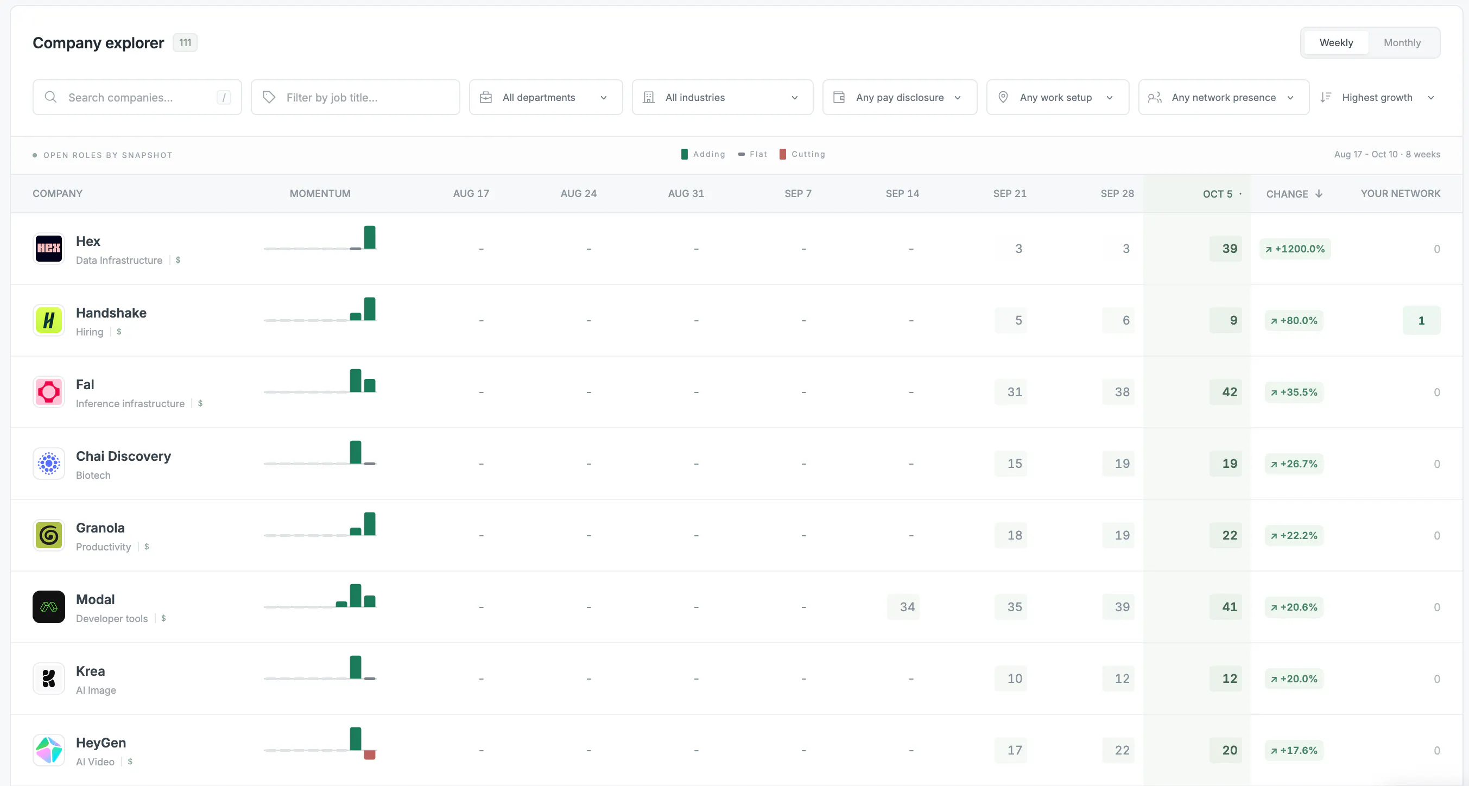Click the wallet pay disclosure icon

coord(839,97)
